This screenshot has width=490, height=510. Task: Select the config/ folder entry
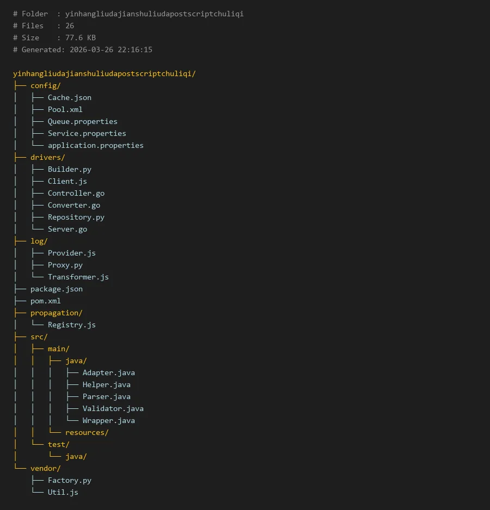(45, 86)
